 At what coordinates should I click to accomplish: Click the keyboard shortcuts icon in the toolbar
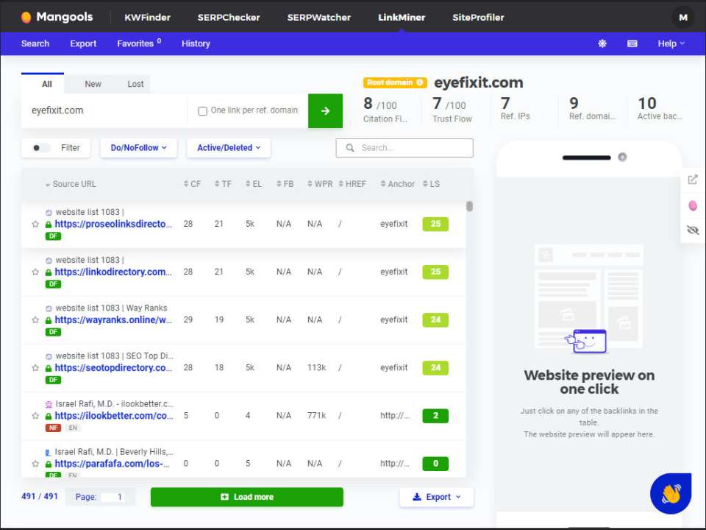pyautogui.click(x=632, y=43)
